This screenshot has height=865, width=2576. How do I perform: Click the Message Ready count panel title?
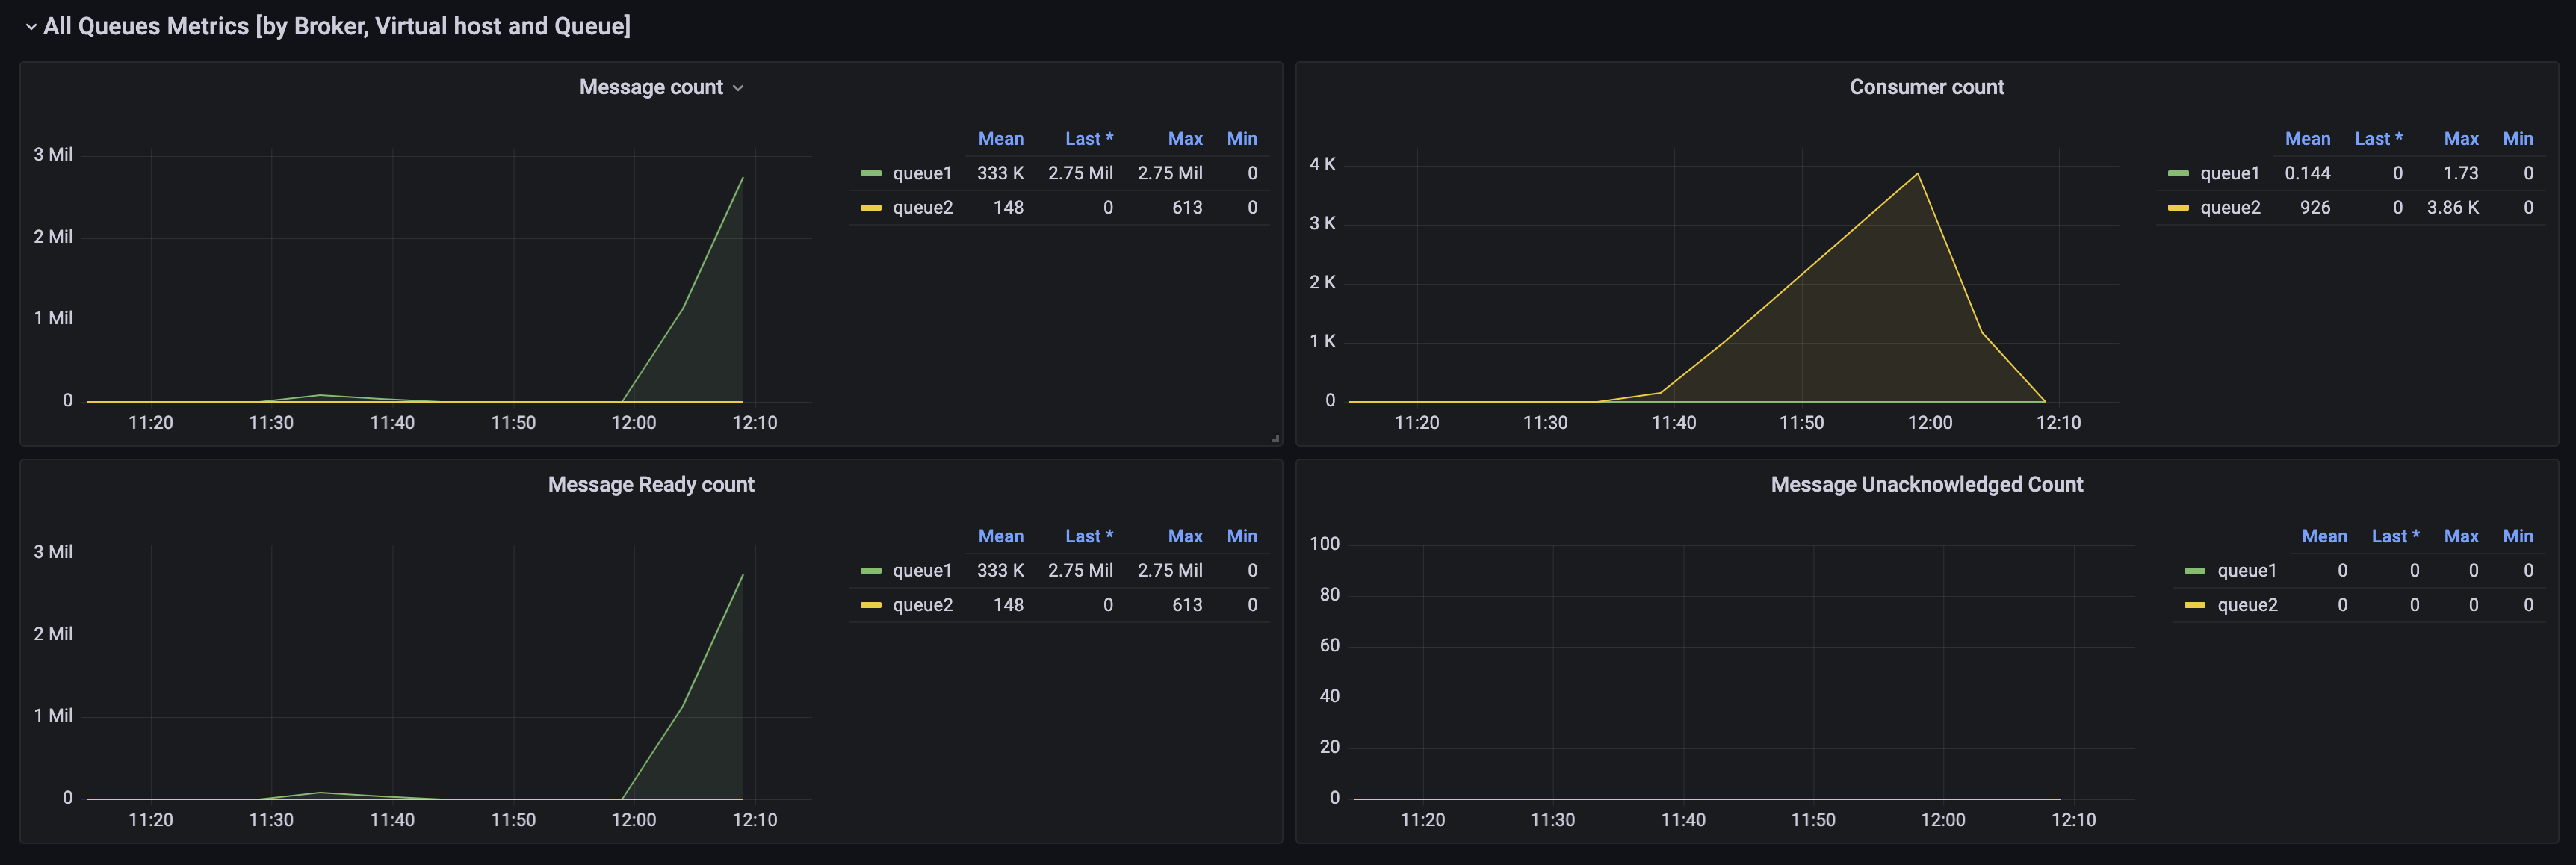pos(651,484)
